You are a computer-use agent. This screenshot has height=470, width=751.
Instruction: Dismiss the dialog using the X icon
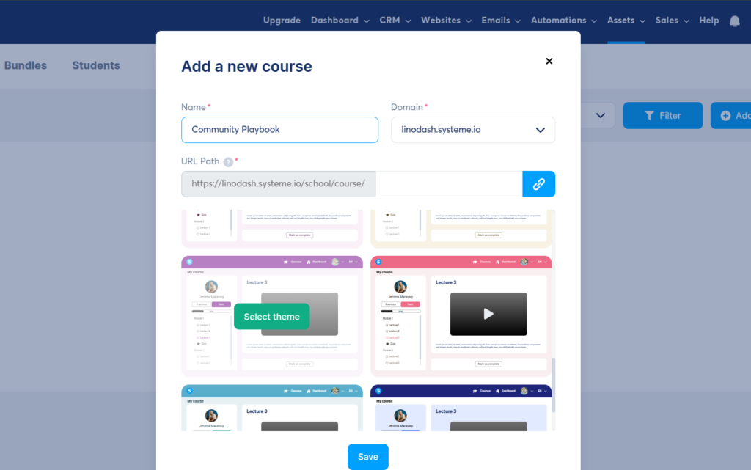coord(549,61)
